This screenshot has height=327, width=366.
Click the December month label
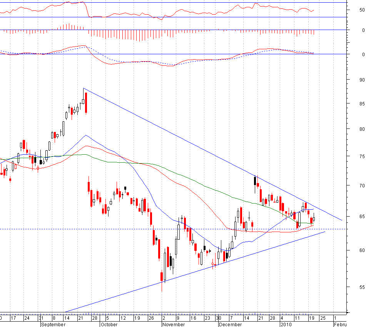[231, 324]
